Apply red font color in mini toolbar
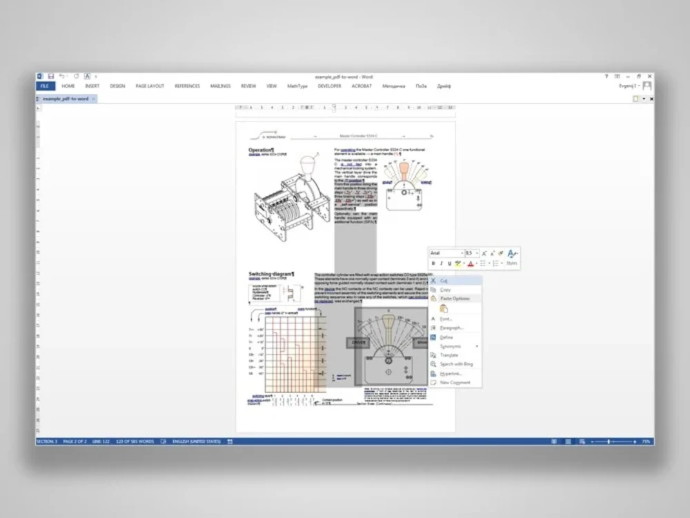The image size is (690, 518). point(471,263)
